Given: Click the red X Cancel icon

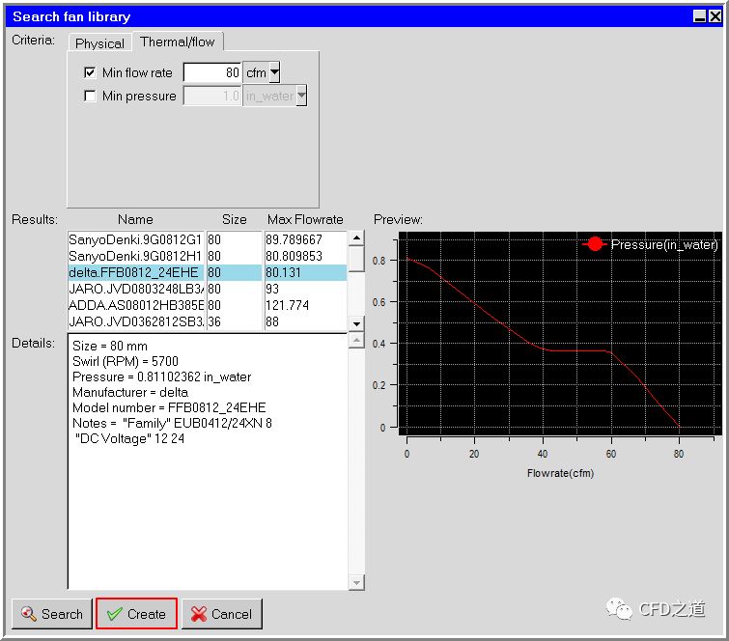Looking at the screenshot, I should coord(199,614).
